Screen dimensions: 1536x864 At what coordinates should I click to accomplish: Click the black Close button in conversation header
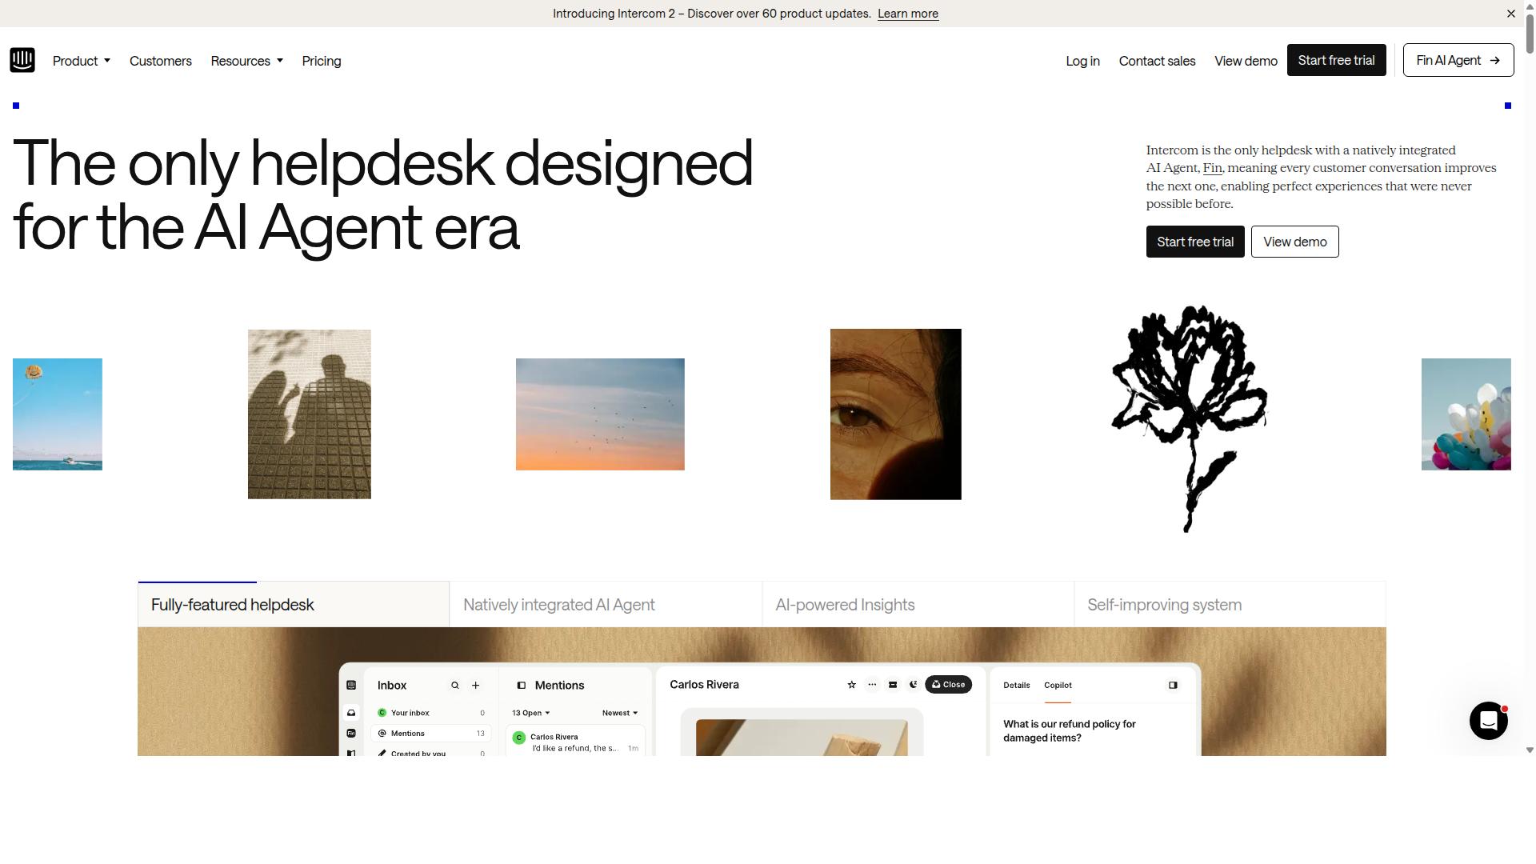(949, 685)
